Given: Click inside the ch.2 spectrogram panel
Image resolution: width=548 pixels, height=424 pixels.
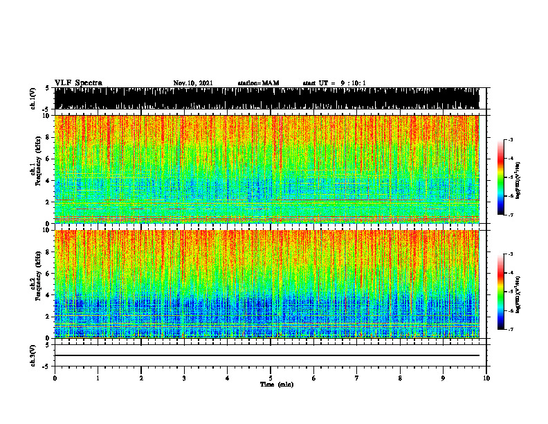Looking at the screenshot, I should [266, 284].
